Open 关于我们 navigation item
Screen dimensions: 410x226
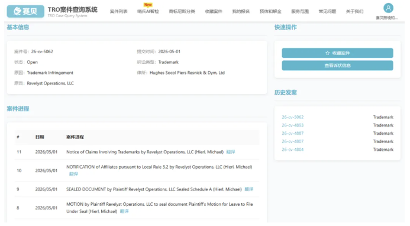(x=354, y=11)
